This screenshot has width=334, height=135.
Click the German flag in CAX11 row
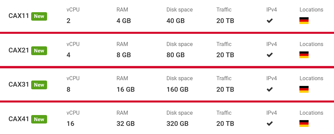[x=304, y=21]
